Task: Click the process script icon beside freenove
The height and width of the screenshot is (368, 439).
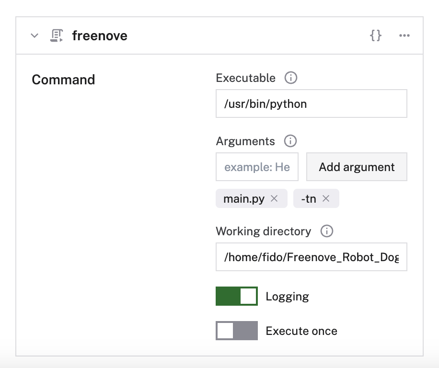Action: 57,36
